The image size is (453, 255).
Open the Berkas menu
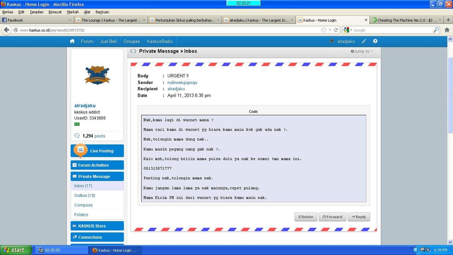[x=8, y=12]
